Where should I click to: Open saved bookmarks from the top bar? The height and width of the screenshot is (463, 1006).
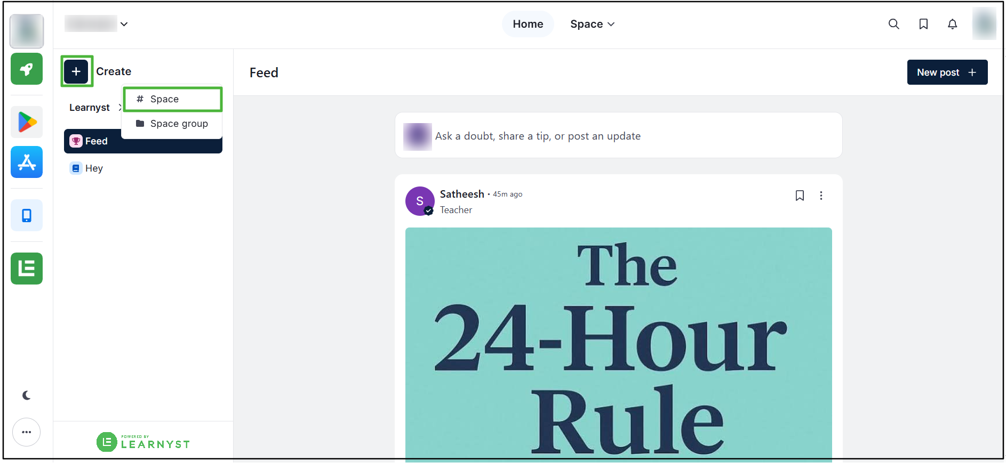(923, 24)
